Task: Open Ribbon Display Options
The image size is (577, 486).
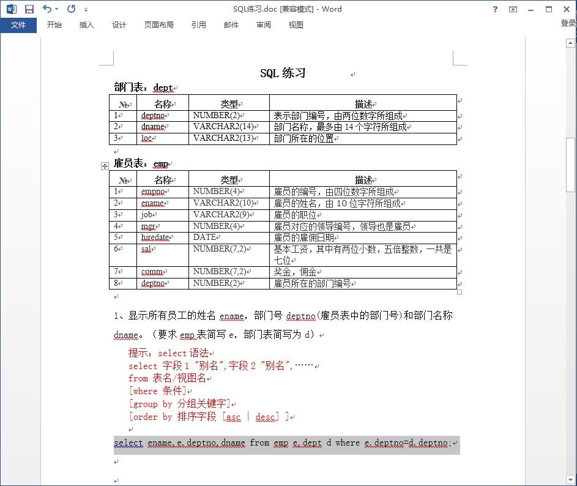Action: [513, 9]
